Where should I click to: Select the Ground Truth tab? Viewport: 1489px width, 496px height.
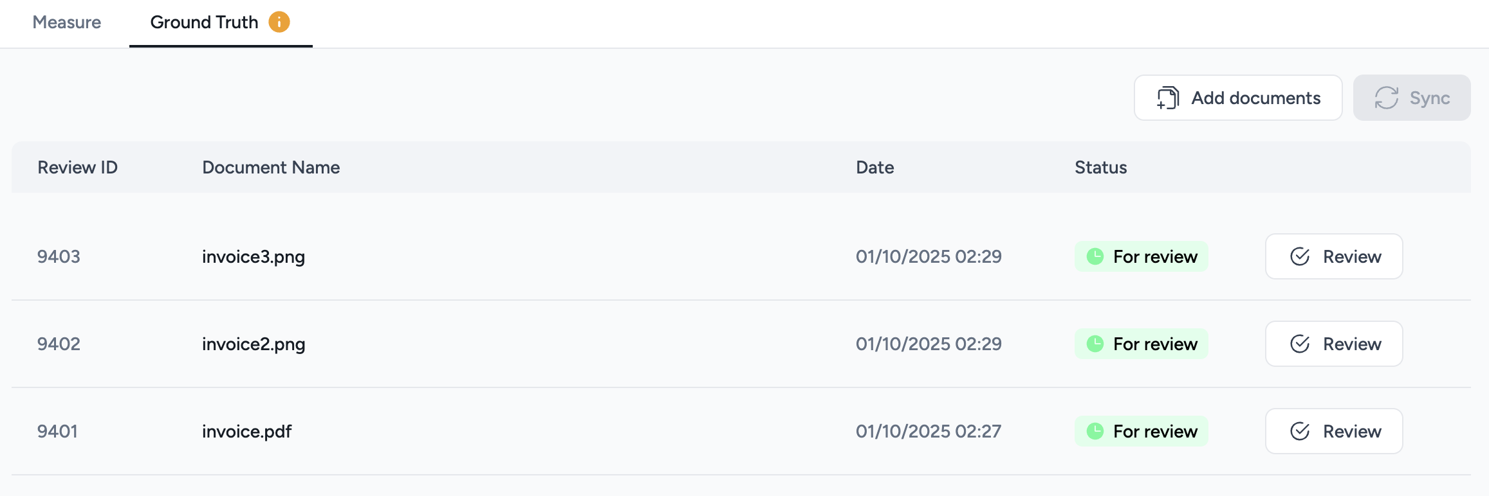pos(204,22)
